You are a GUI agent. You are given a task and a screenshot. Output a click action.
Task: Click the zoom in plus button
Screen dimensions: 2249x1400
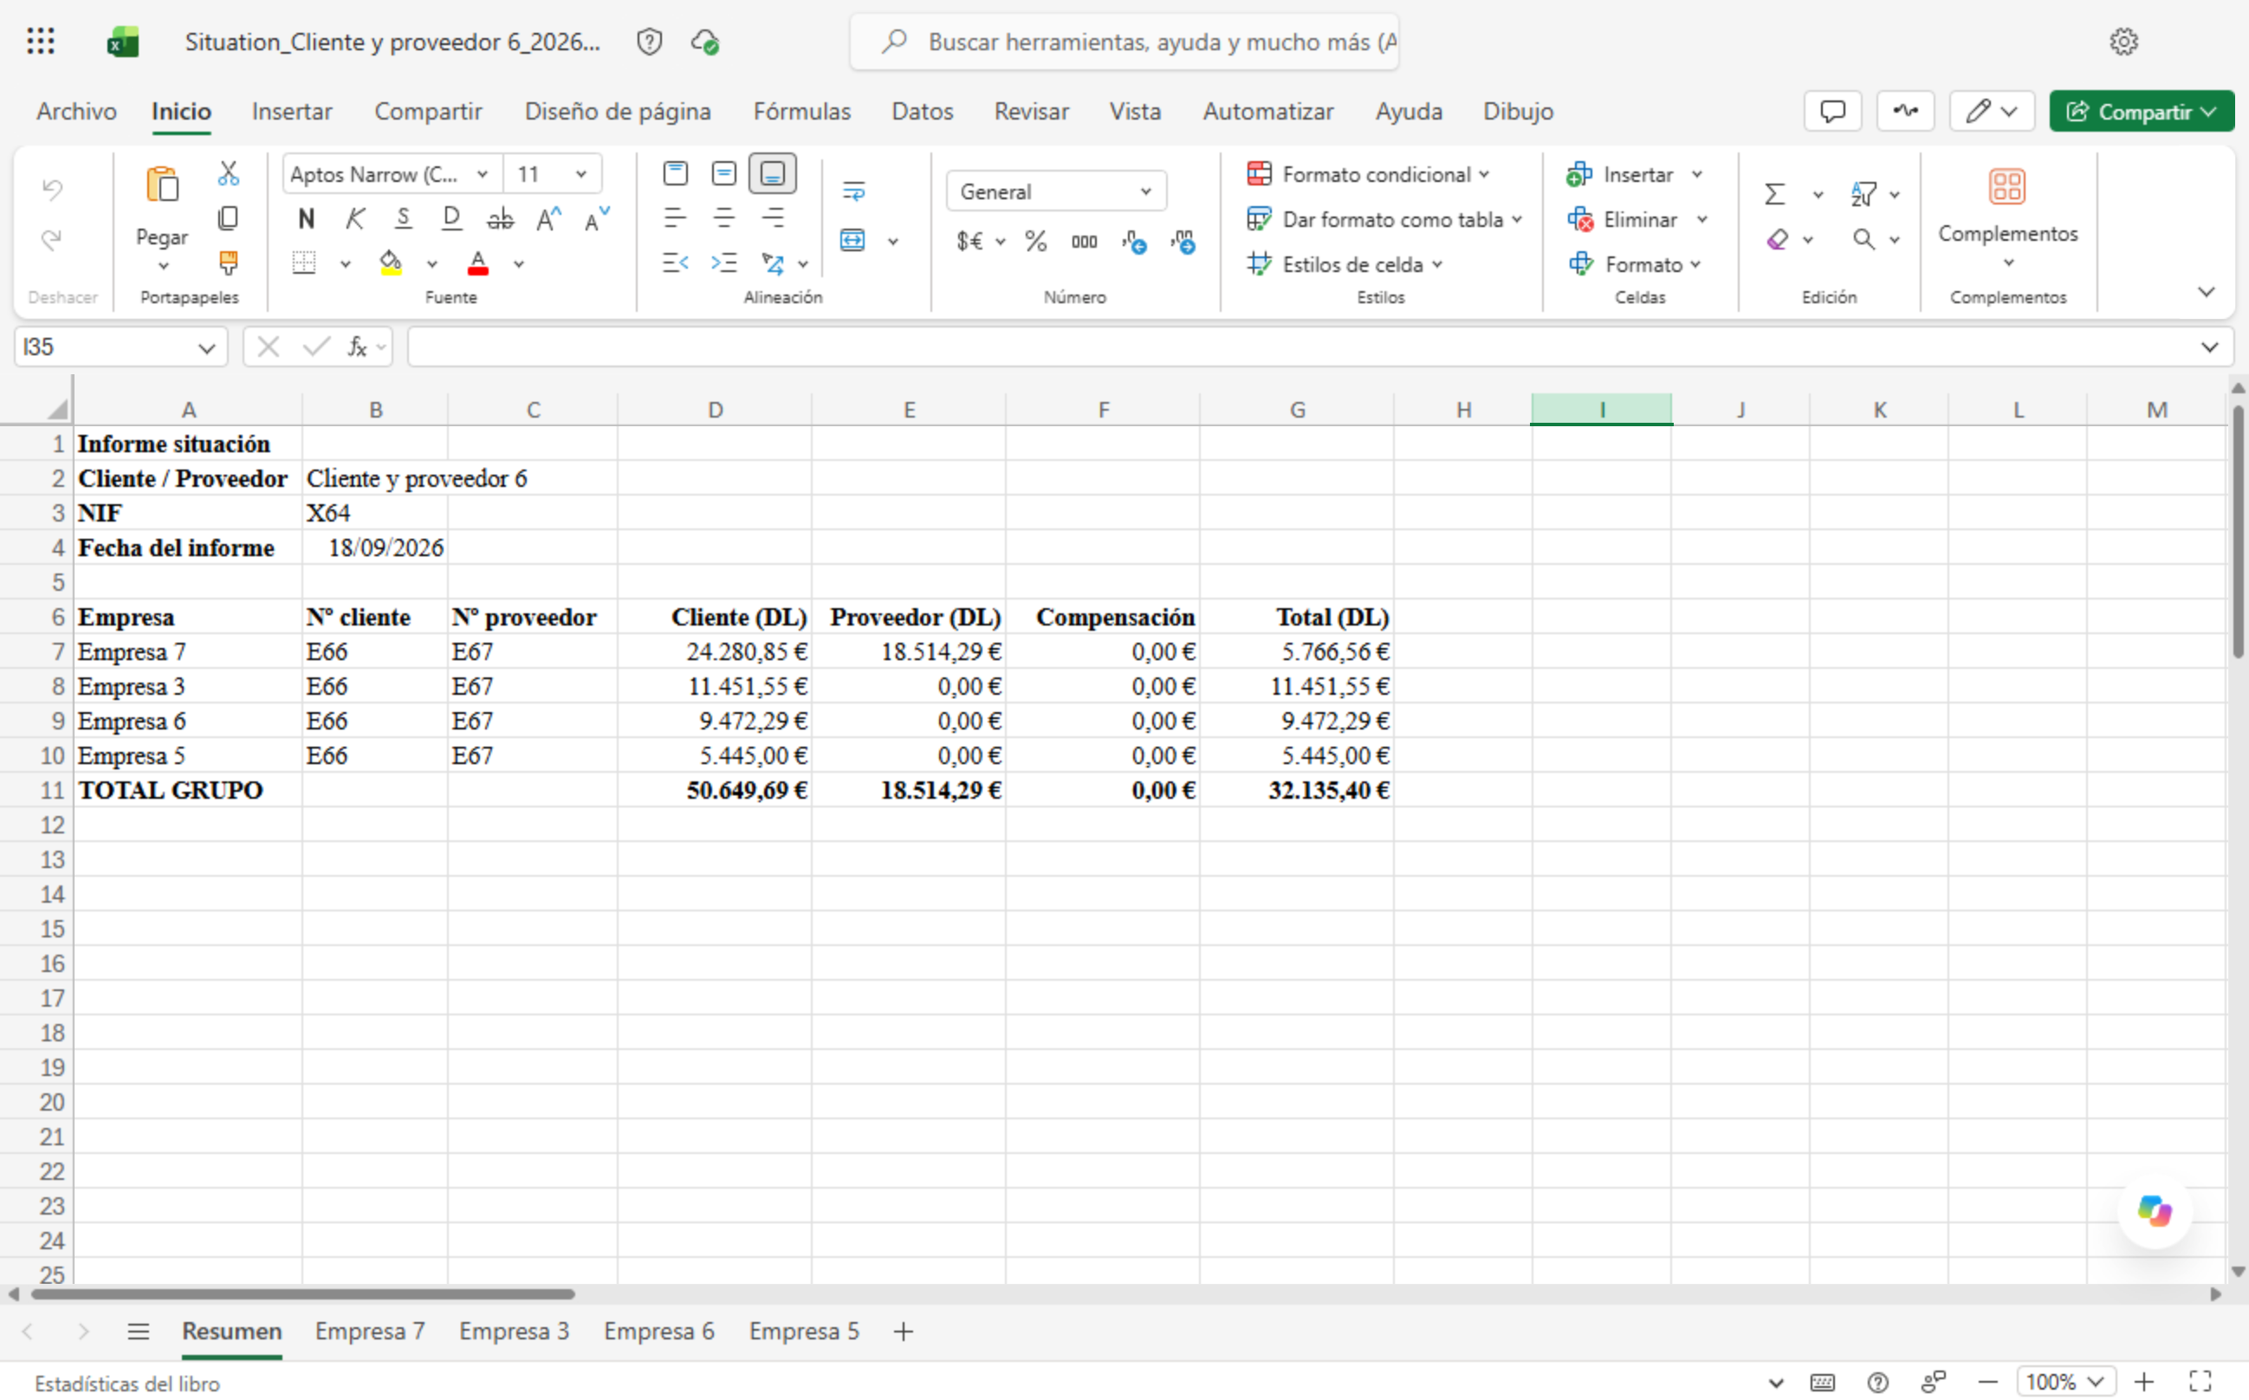click(2144, 1382)
